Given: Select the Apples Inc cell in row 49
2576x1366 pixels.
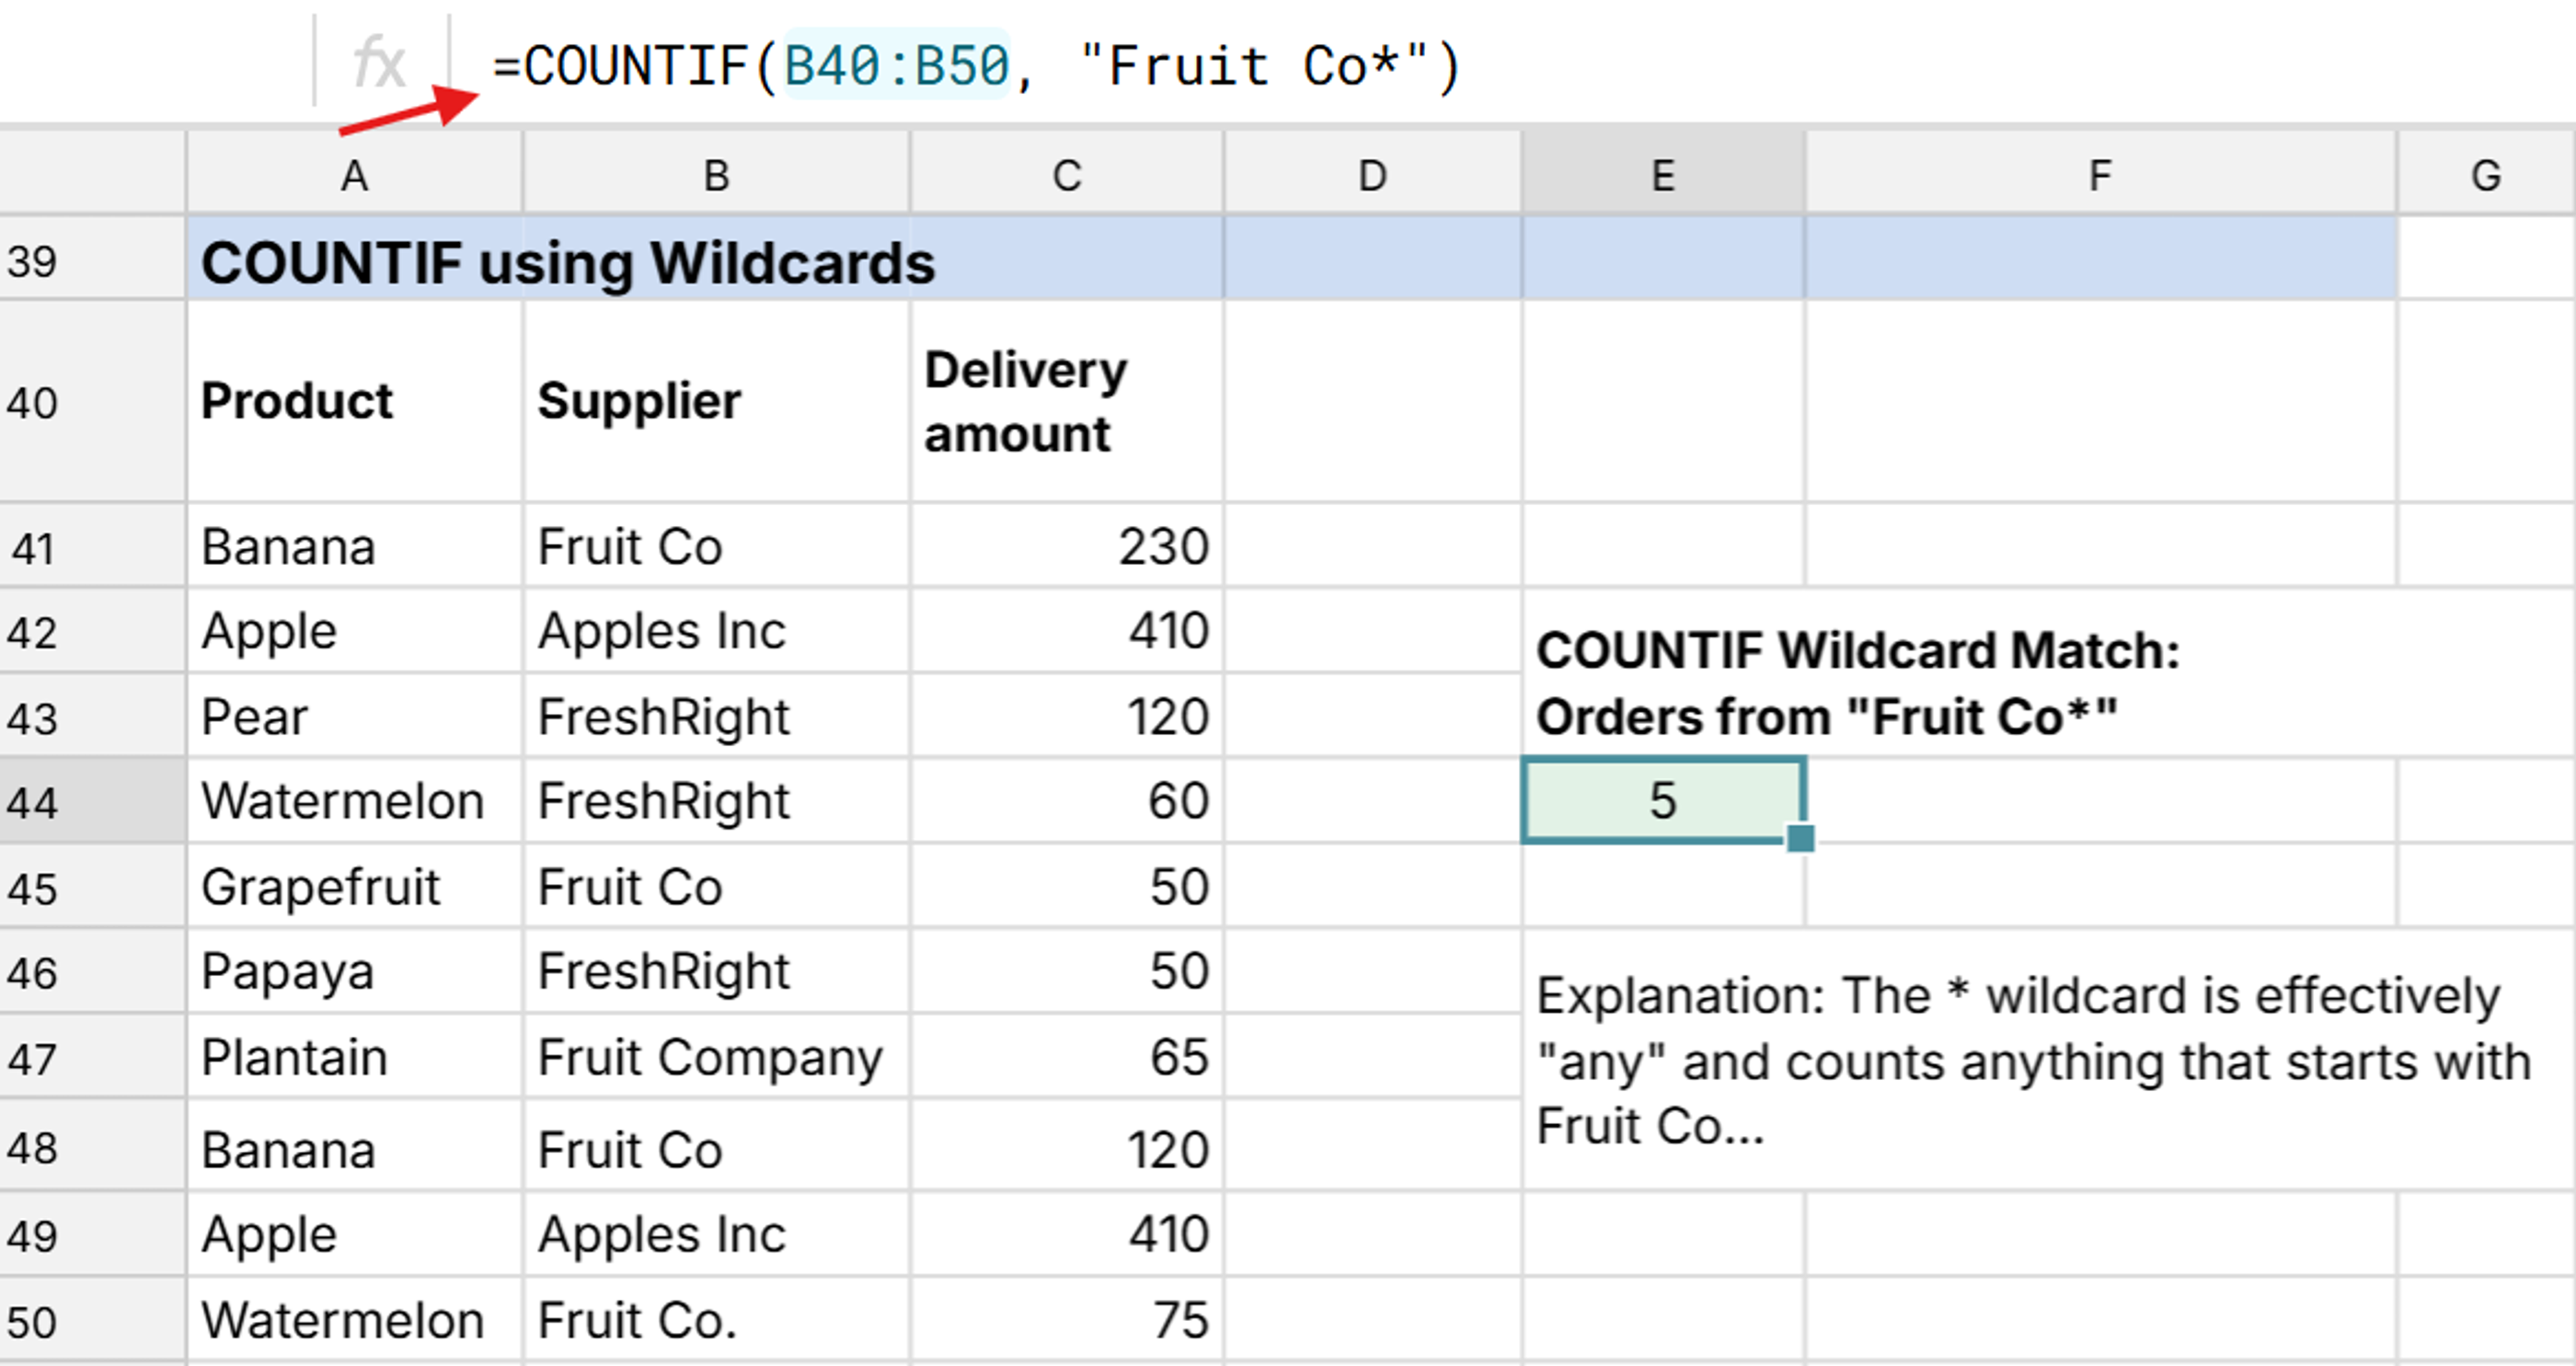Looking at the screenshot, I should (x=715, y=1233).
